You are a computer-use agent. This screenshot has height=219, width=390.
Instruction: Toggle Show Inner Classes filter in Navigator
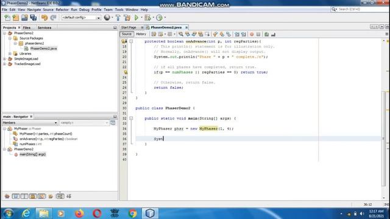[x=41, y=196]
